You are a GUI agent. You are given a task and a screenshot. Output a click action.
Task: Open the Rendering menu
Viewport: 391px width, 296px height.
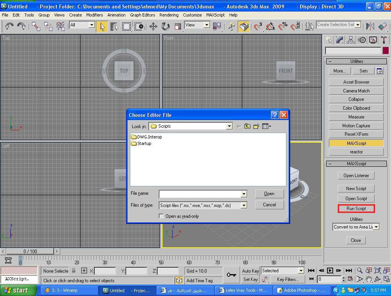pos(169,15)
